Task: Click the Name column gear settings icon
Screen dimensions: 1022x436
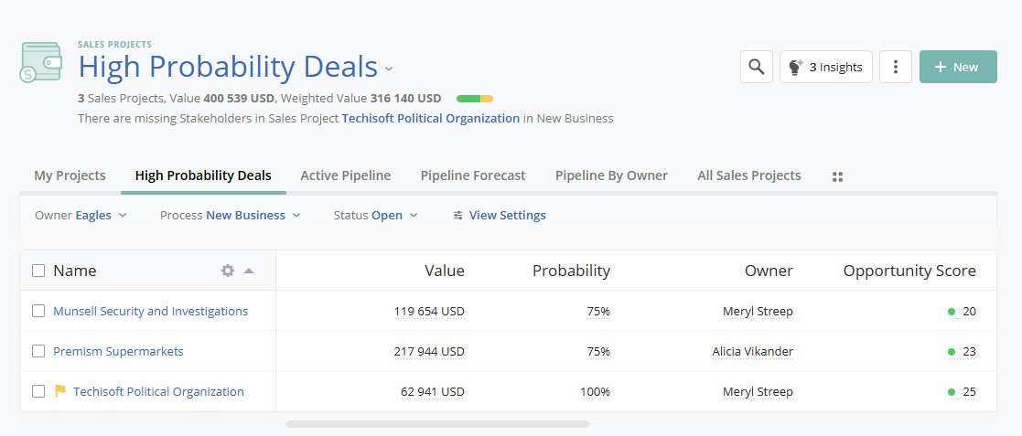Action: (228, 271)
